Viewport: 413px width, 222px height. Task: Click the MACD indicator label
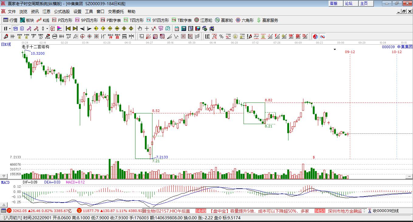coord(5,182)
